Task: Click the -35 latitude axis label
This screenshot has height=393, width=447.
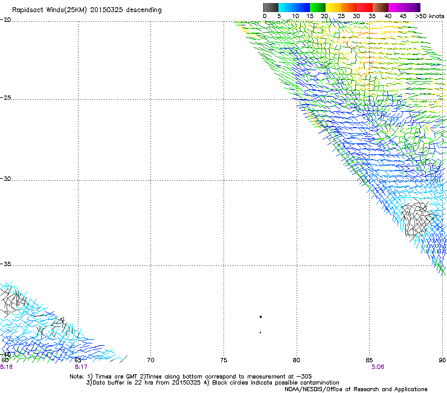Action: pos(5,264)
